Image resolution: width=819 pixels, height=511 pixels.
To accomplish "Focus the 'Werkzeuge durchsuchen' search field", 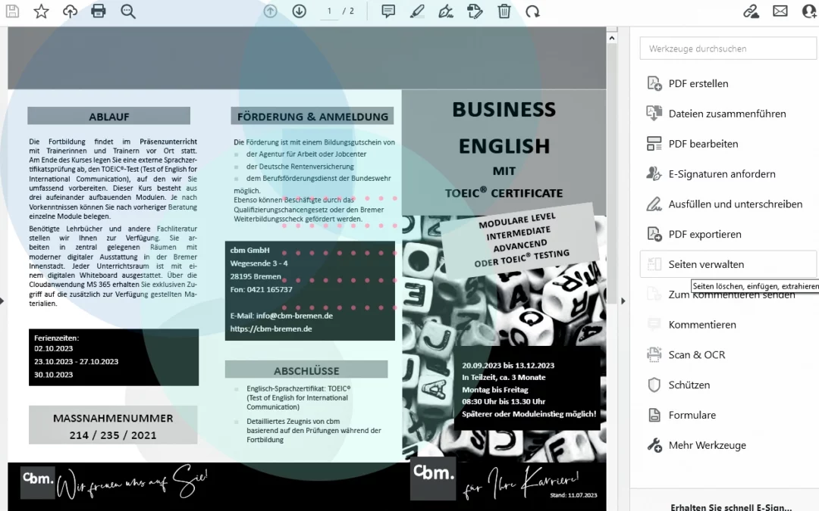I will pyautogui.click(x=728, y=48).
